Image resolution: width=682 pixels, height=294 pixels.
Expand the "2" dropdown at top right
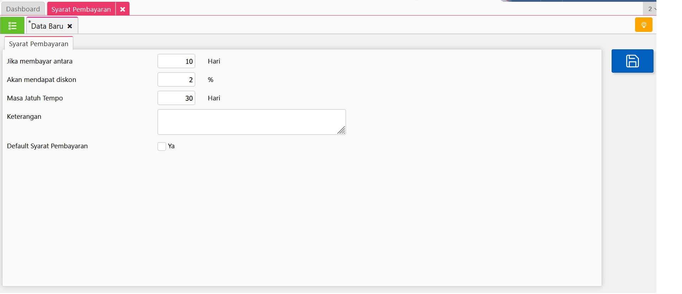point(651,9)
